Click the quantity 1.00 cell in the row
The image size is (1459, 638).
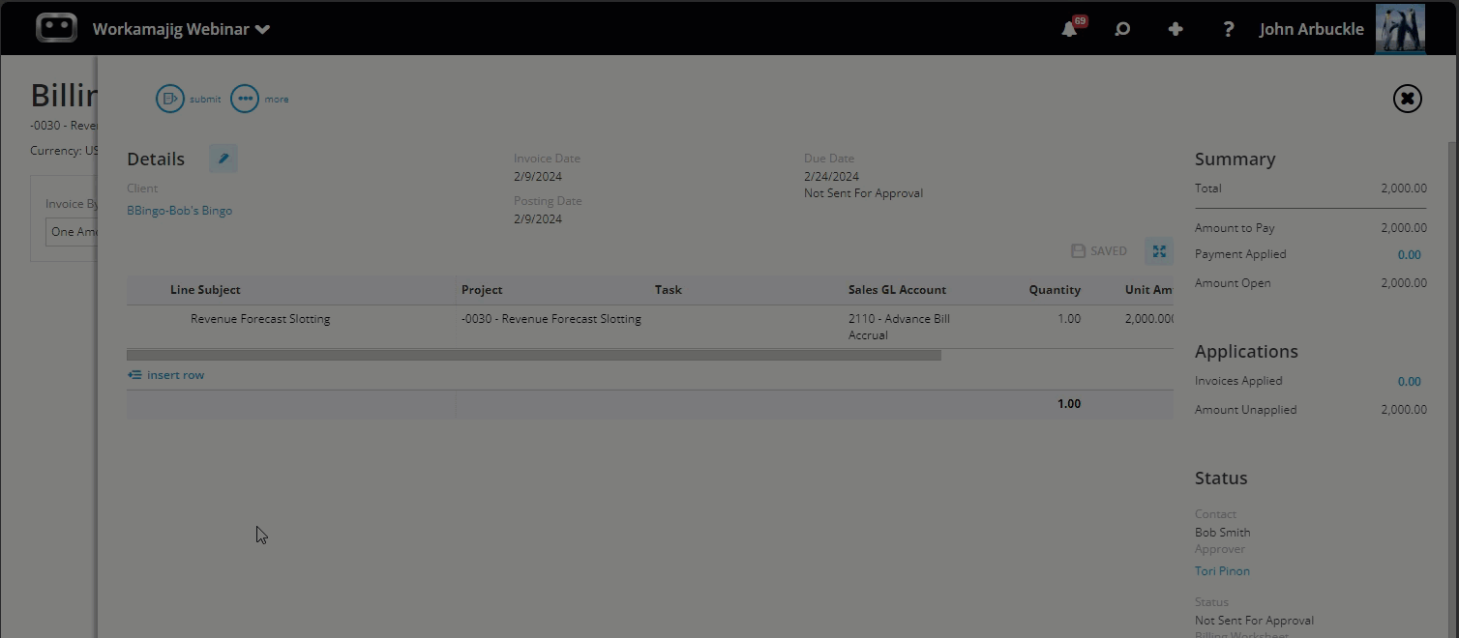click(x=1069, y=318)
